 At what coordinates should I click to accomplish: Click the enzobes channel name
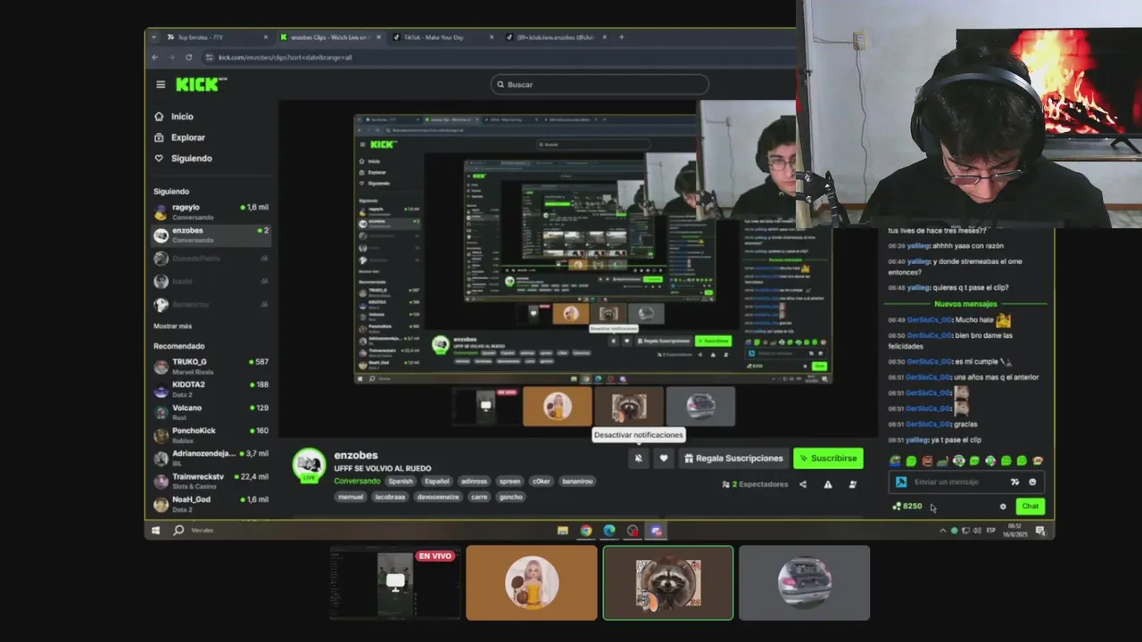click(x=356, y=455)
